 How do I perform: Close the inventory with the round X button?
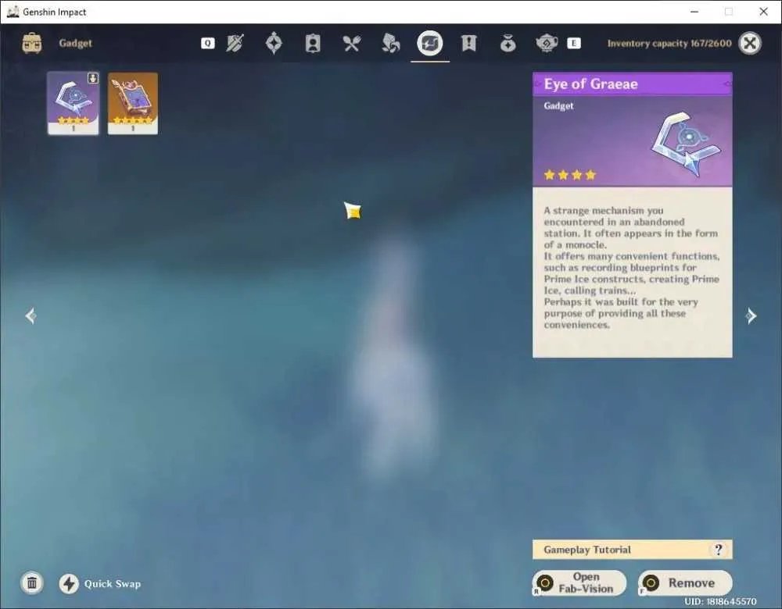click(x=750, y=43)
